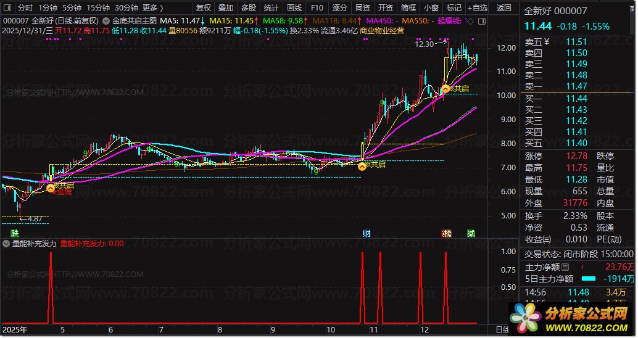Image resolution: width=638 pixels, height=338 pixels.
Task: Expand the 更多 periods menu
Action: (x=153, y=8)
